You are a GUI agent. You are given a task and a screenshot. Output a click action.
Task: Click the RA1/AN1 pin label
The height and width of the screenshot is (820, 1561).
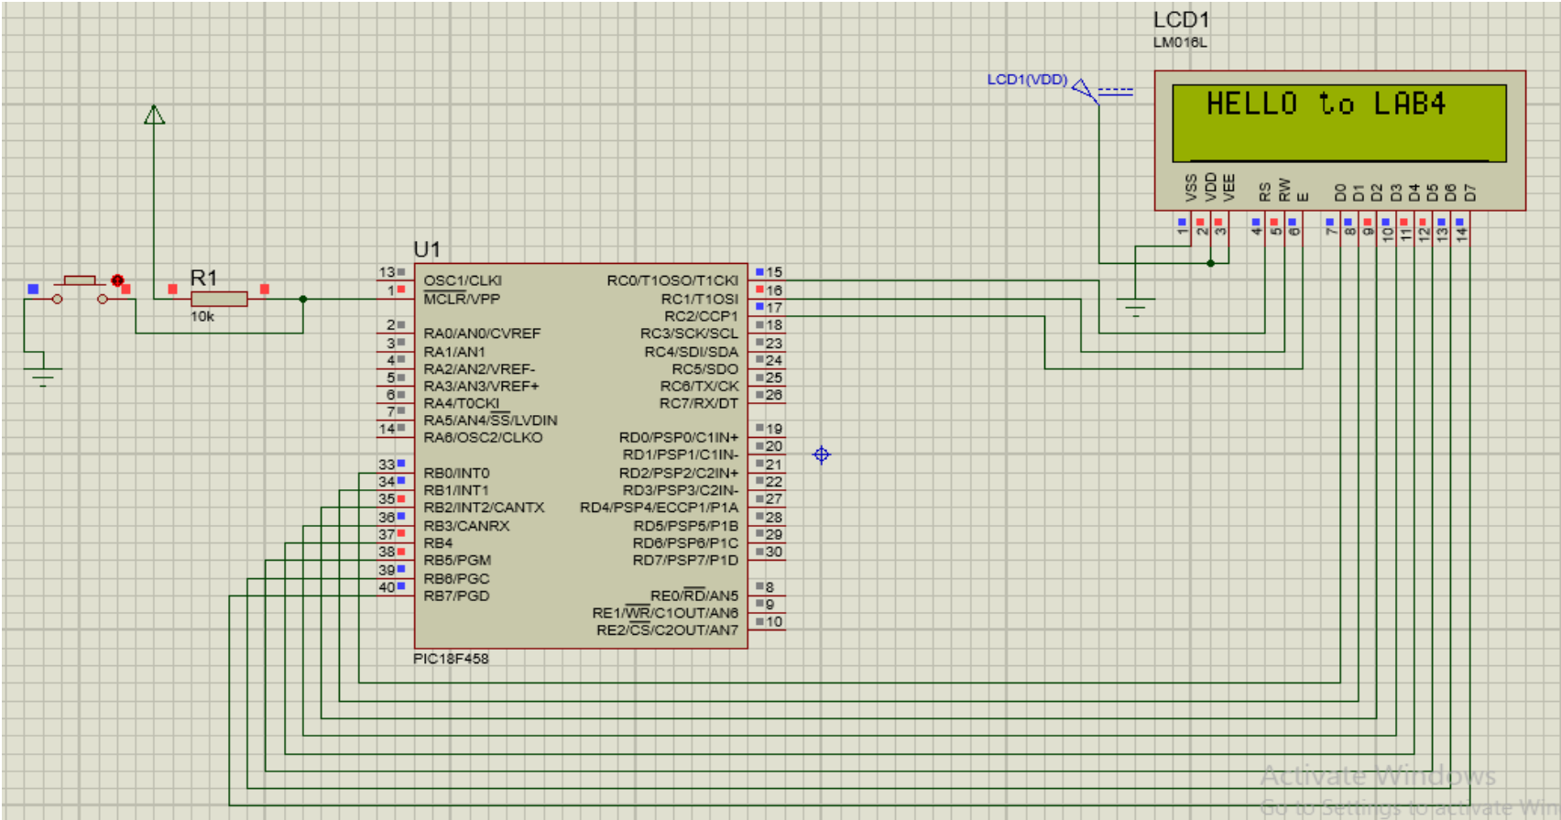pos(454,352)
